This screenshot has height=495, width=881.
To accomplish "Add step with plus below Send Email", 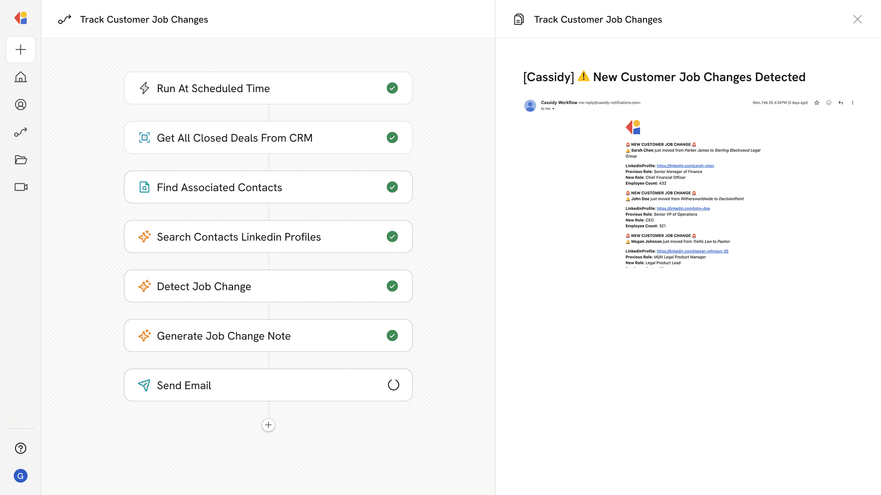I will [x=268, y=425].
